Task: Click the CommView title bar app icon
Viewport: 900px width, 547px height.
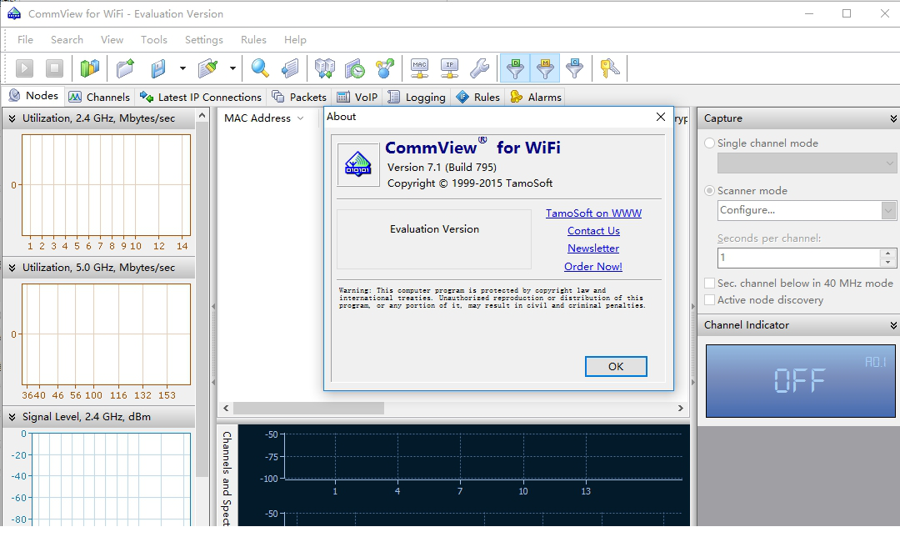Action: coord(14,13)
